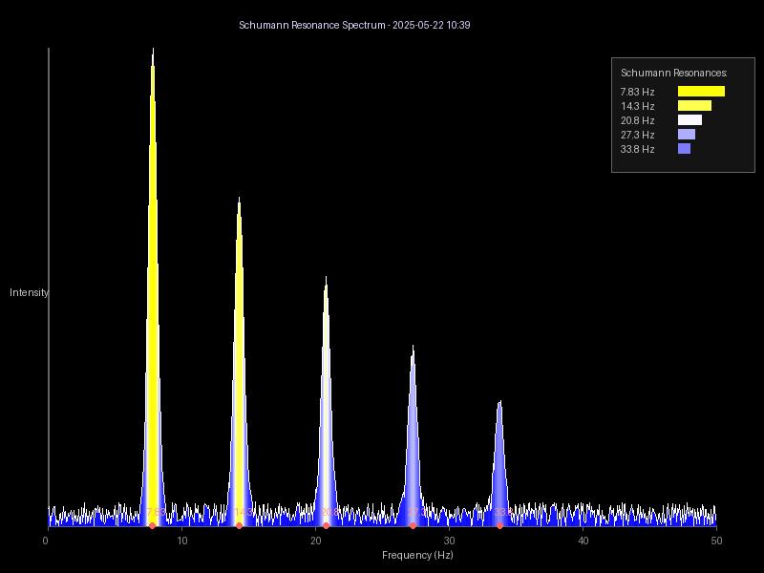The image size is (764, 573).
Task: Click the red marker dot at 27.3 Hz
Action: (413, 526)
